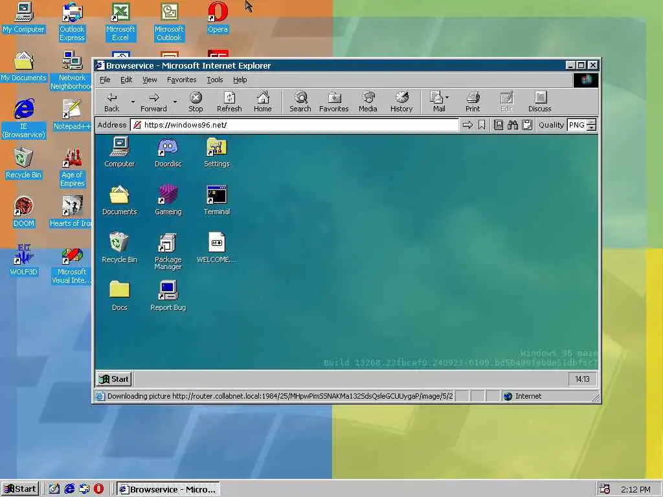Image resolution: width=663 pixels, height=497 pixels.
Task: Click the OS taskbar Start button
Action: 20,489
